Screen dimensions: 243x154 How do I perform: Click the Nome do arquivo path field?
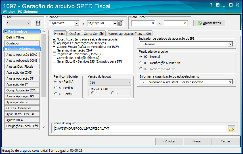pyautogui.click(x=140, y=129)
